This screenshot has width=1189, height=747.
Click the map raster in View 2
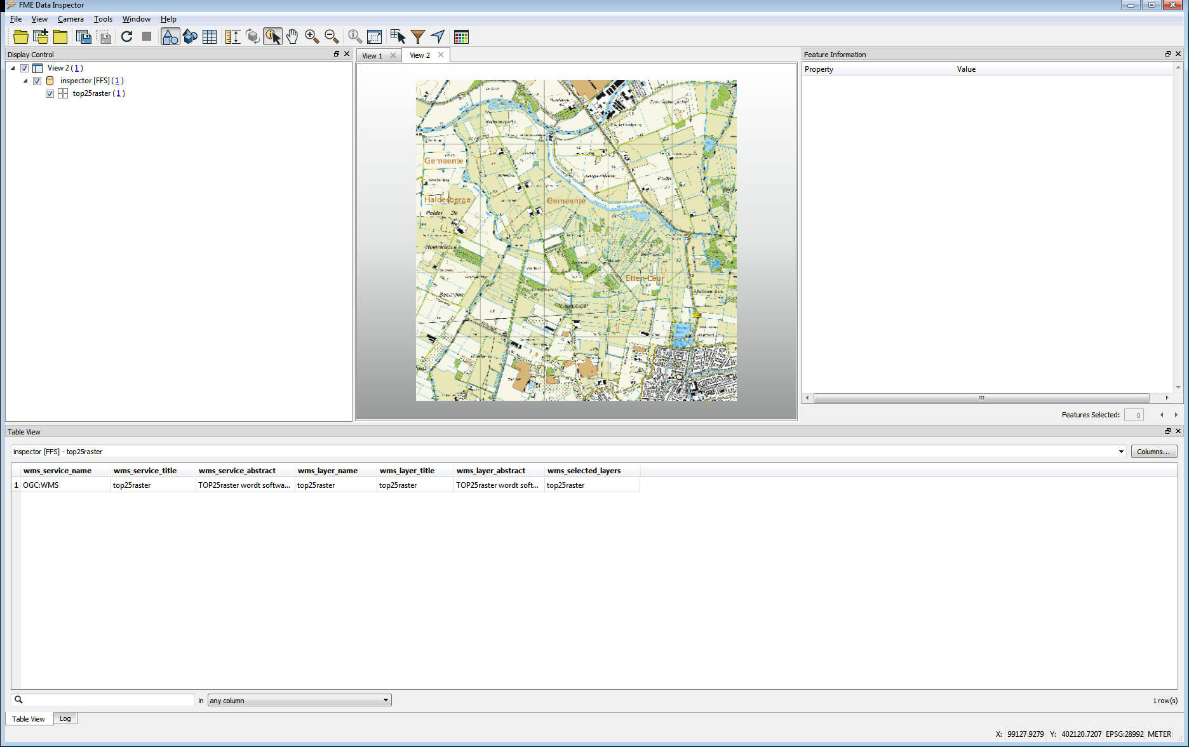[576, 240]
